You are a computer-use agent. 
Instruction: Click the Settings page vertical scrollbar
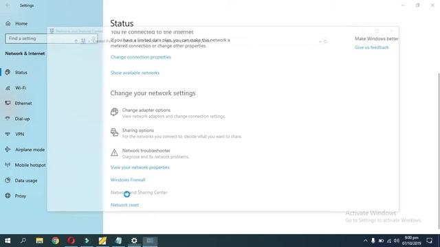click(439, 151)
